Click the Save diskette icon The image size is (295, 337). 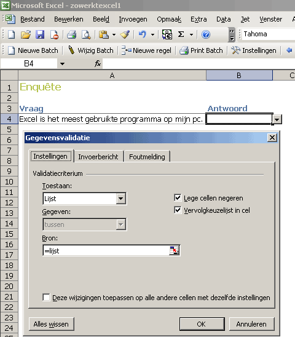(40, 34)
